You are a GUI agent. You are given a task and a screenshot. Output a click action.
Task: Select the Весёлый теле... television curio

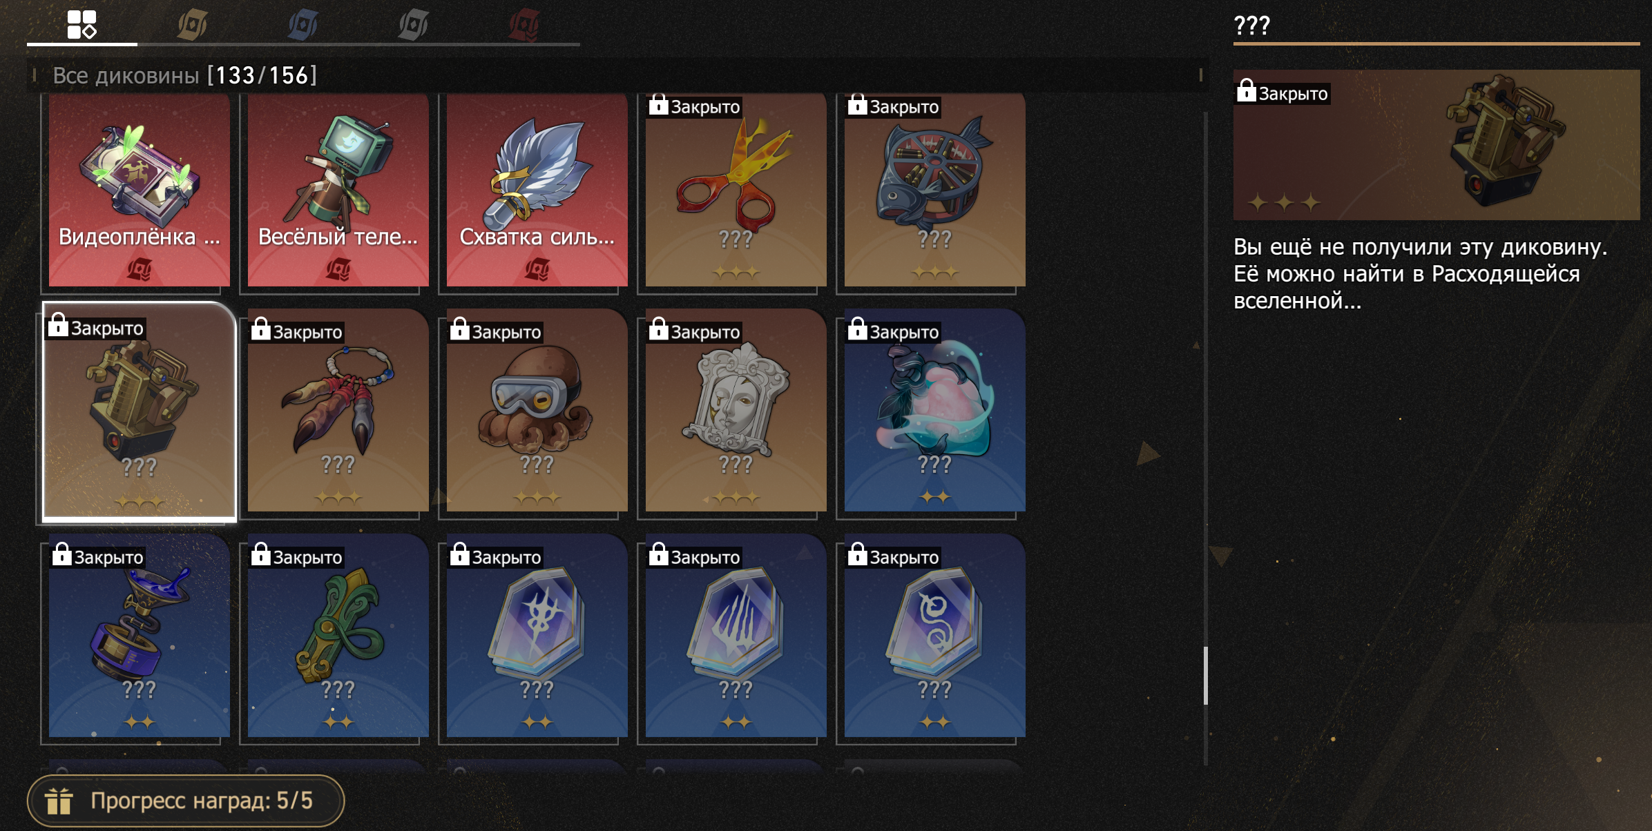[x=338, y=189]
